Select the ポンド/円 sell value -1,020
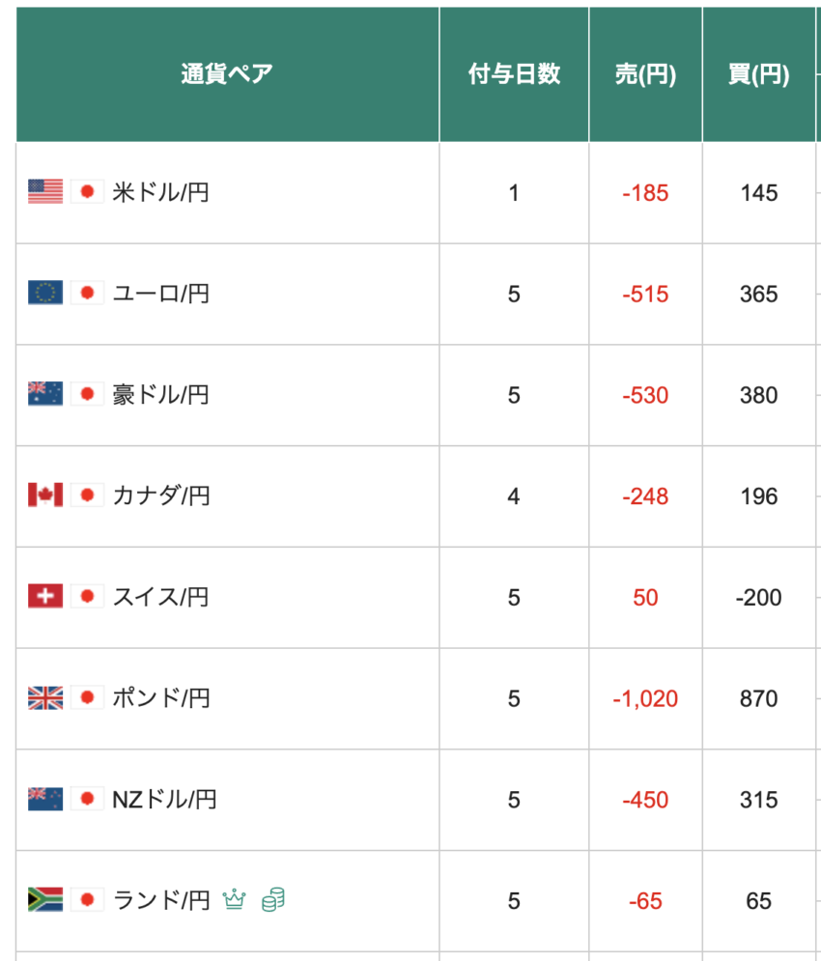The width and height of the screenshot is (821, 961). (x=645, y=698)
